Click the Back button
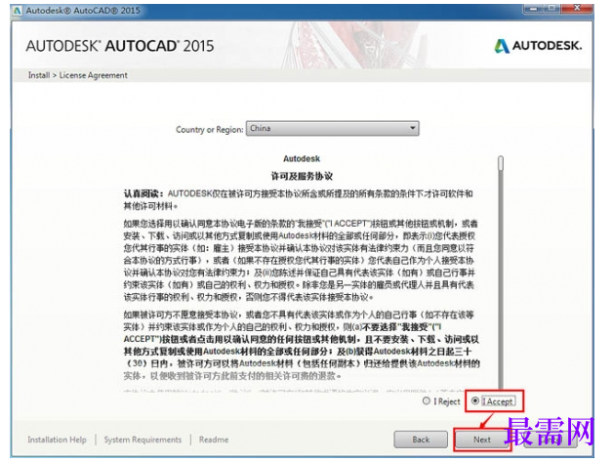The height and width of the screenshot is (462, 613). point(421,440)
